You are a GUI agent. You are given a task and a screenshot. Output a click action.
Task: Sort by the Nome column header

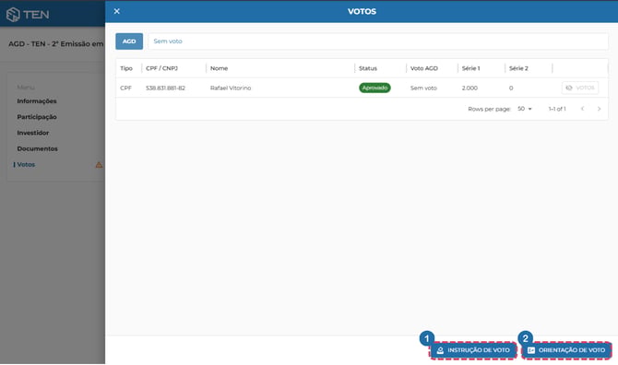[219, 68]
